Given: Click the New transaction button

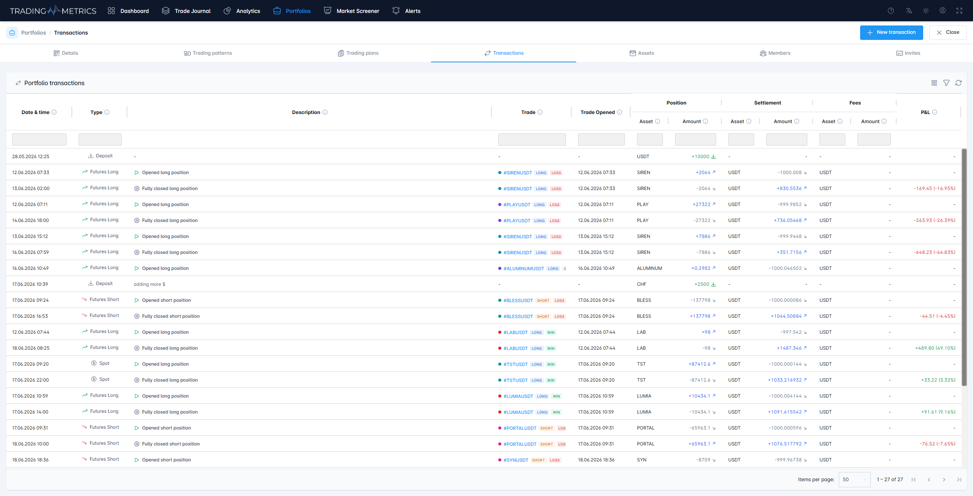Looking at the screenshot, I should (891, 32).
